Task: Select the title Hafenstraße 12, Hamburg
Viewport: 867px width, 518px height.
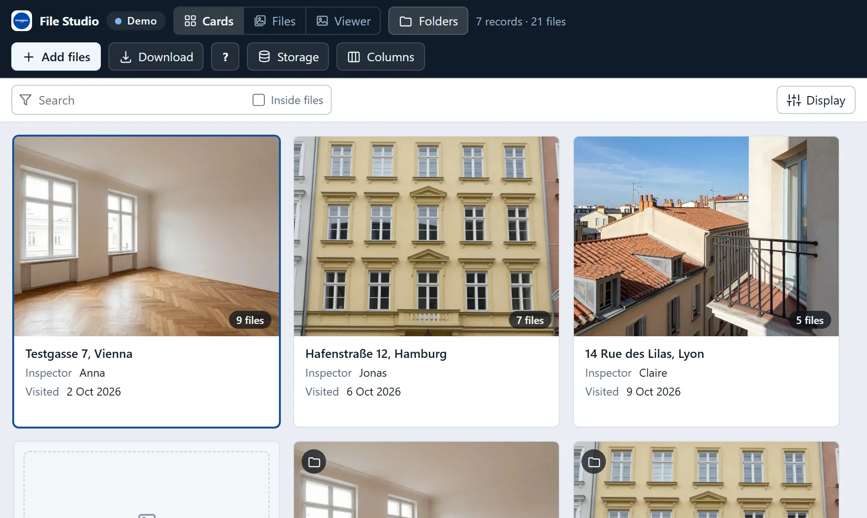Action: tap(376, 354)
